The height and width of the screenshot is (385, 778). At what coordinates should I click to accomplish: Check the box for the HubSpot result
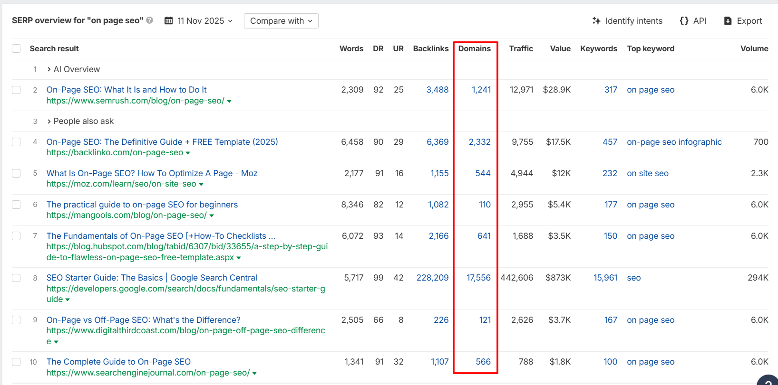[16, 236]
